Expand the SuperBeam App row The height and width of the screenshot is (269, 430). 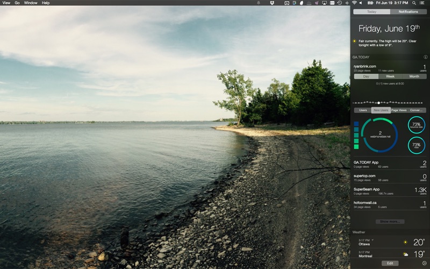[390, 191]
